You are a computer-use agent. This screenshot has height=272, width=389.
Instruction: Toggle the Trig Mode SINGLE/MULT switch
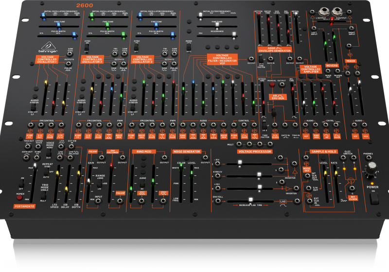pyautogui.click(x=43, y=195)
